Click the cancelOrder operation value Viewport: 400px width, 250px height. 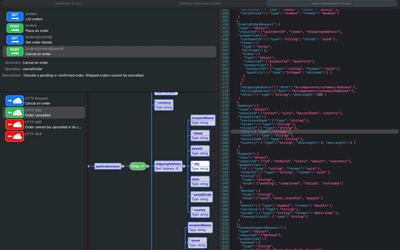33,69
